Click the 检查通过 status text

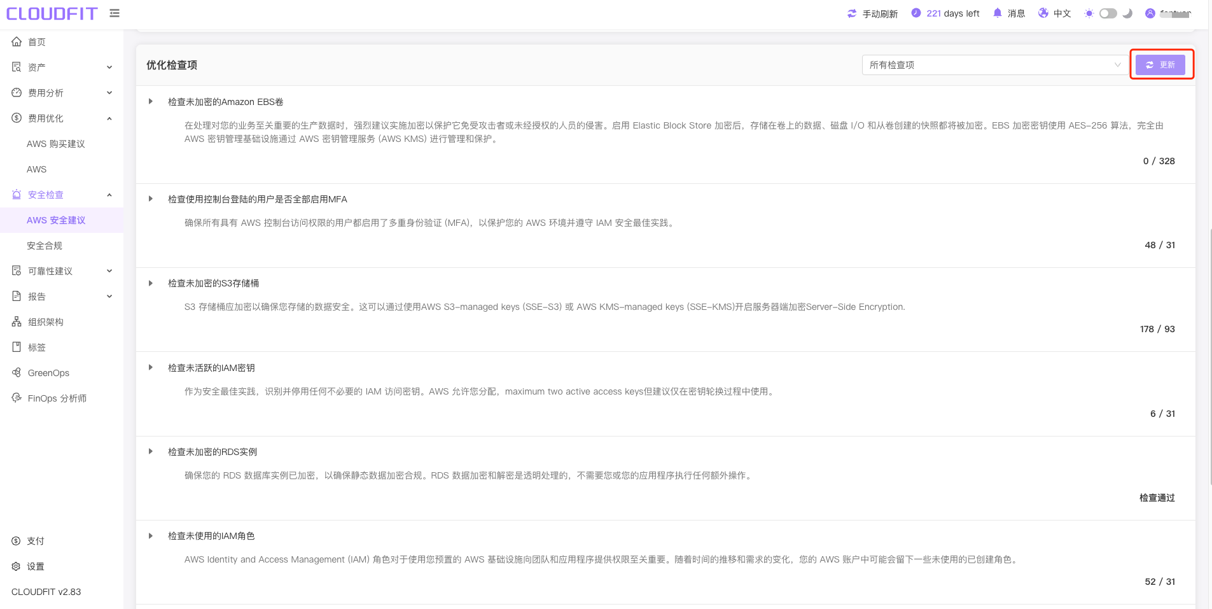[1157, 498]
